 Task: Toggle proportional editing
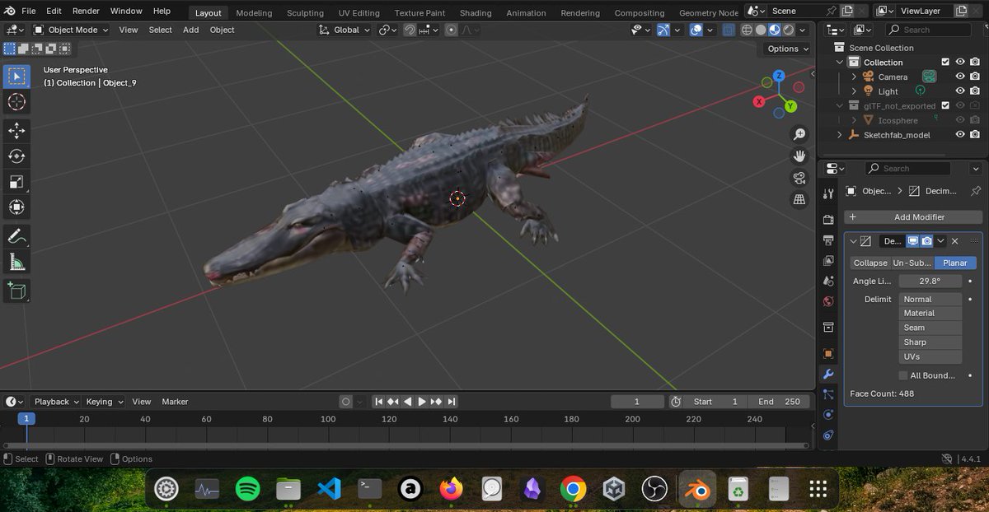click(452, 30)
